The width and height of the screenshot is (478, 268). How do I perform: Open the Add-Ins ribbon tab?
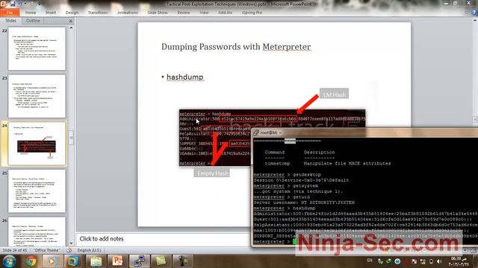(225, 13)
